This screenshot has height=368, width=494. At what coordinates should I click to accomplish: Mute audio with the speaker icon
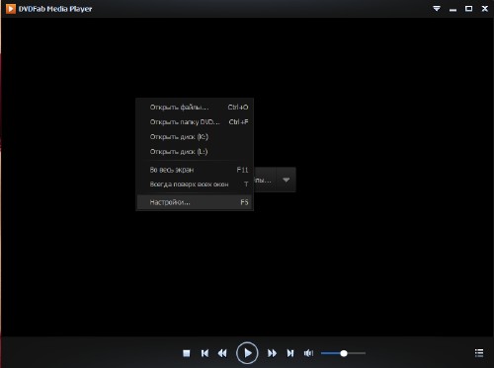[x=308, y=353]
